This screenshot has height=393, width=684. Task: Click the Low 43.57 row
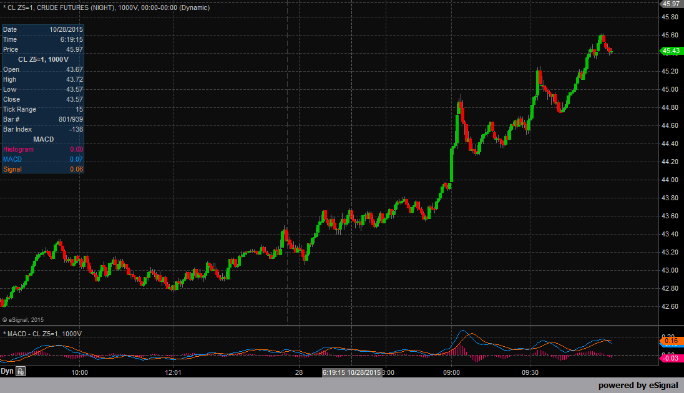[x=42, y=90]
